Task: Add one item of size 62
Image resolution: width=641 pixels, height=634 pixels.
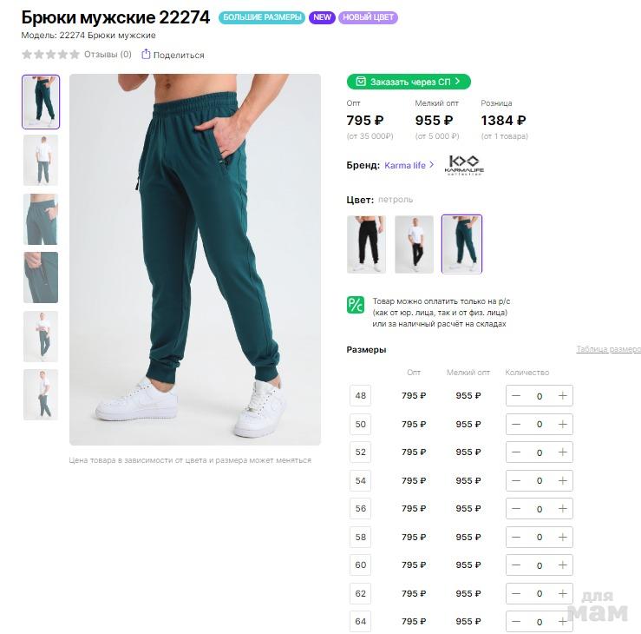Action: (x=563, y=594)
